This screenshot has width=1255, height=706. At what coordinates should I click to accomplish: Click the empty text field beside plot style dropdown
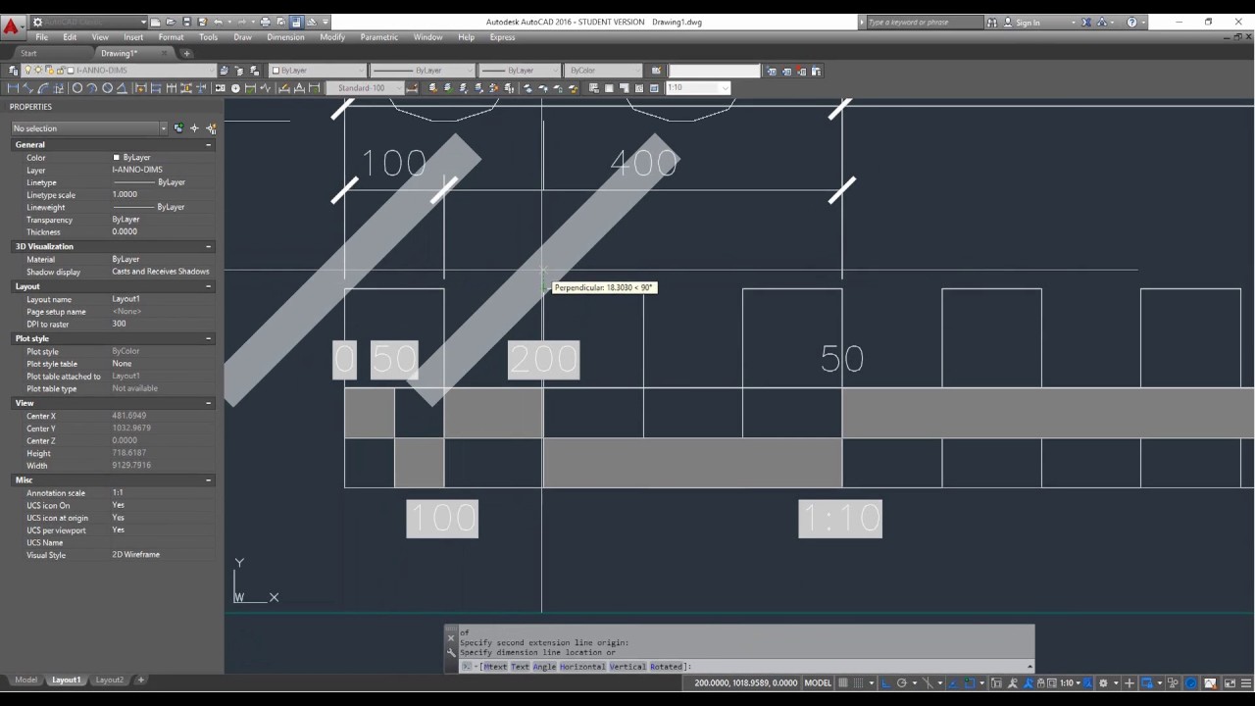(714, 71)
